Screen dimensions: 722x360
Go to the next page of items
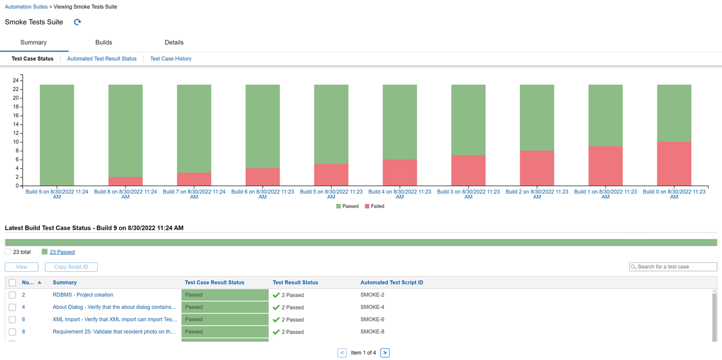point(384,352)
